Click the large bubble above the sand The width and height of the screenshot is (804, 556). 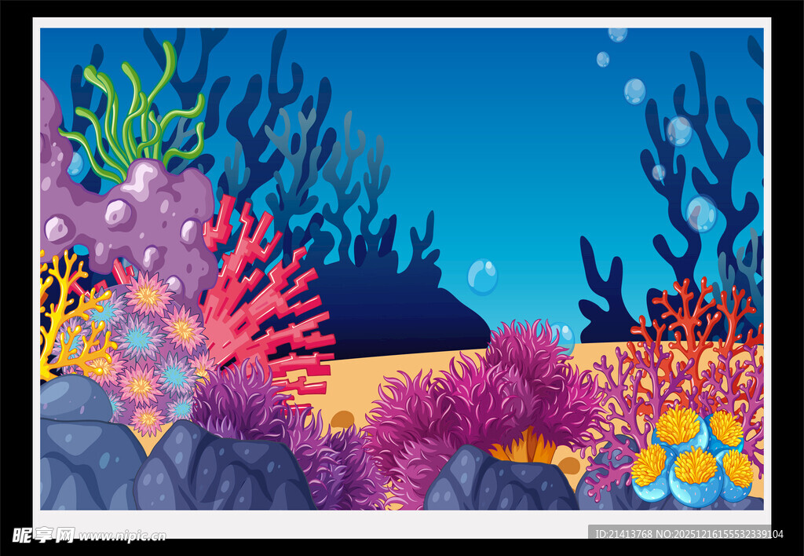tap(482, 276)
